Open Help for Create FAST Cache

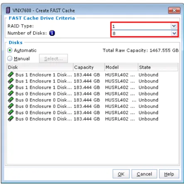point(169,174)
